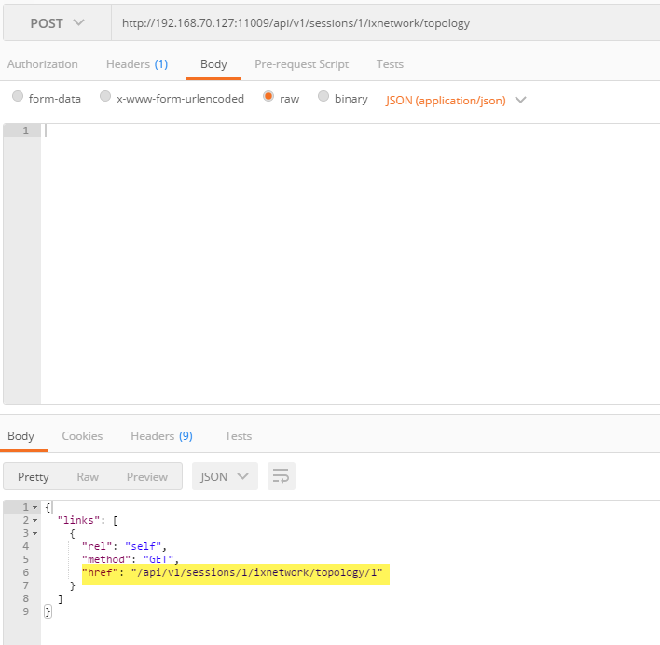
Task: Select the x-www-form-urlencoded body option
Action: point(105,97)
